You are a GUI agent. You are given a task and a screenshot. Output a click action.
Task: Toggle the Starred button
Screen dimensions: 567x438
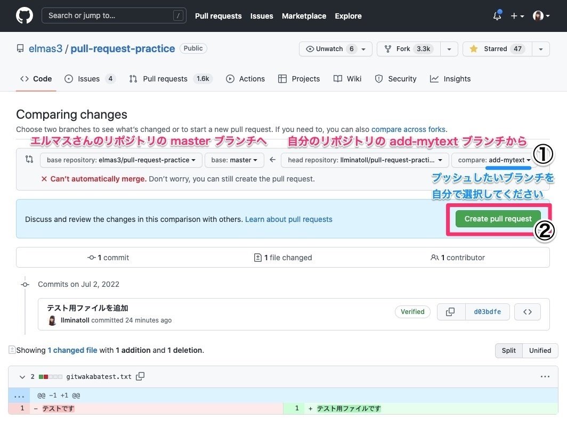(x=497, y=49)
